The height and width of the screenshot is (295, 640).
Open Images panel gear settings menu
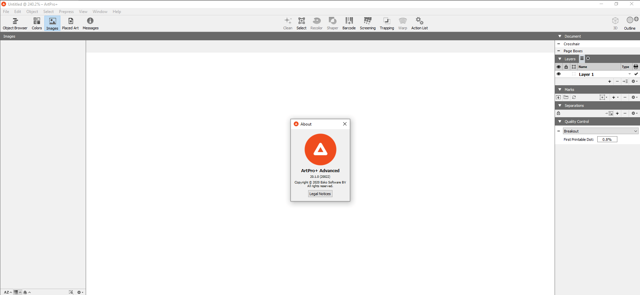pyautogui.click(x=80, y=292)
